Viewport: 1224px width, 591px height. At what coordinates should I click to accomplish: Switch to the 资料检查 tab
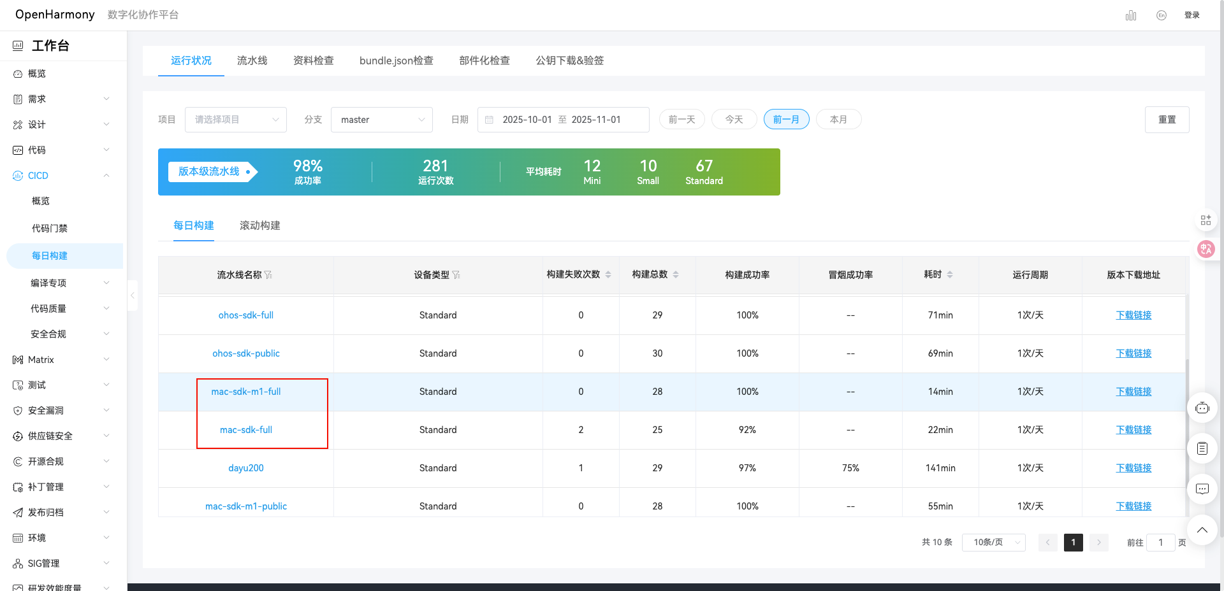(314, 61)
